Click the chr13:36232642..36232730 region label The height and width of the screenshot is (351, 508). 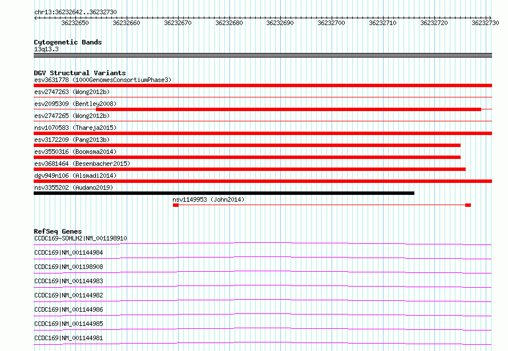click(x=75, y=12)
